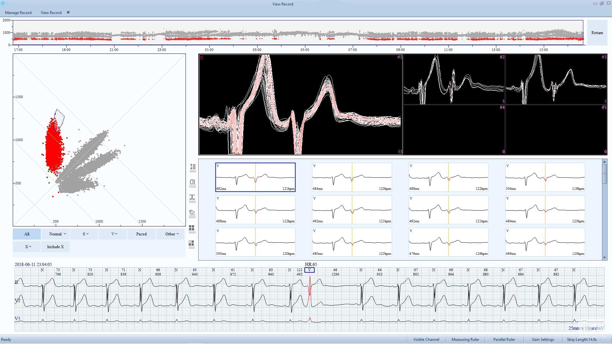Select empty template slot #5
This screenshot has width=612, height=344.
(x=556, y=130)
